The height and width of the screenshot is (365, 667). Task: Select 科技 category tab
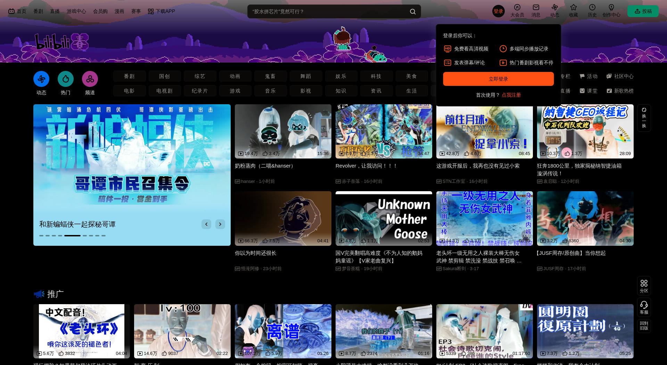pos(376,76)
